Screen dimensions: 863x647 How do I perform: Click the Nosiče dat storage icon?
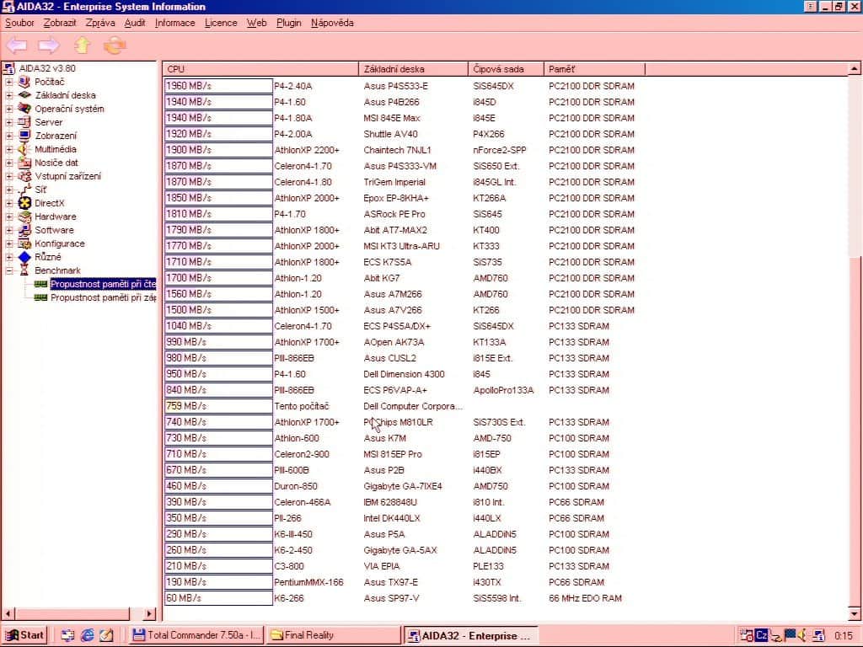pyautogui.click(x=24, y=163)
